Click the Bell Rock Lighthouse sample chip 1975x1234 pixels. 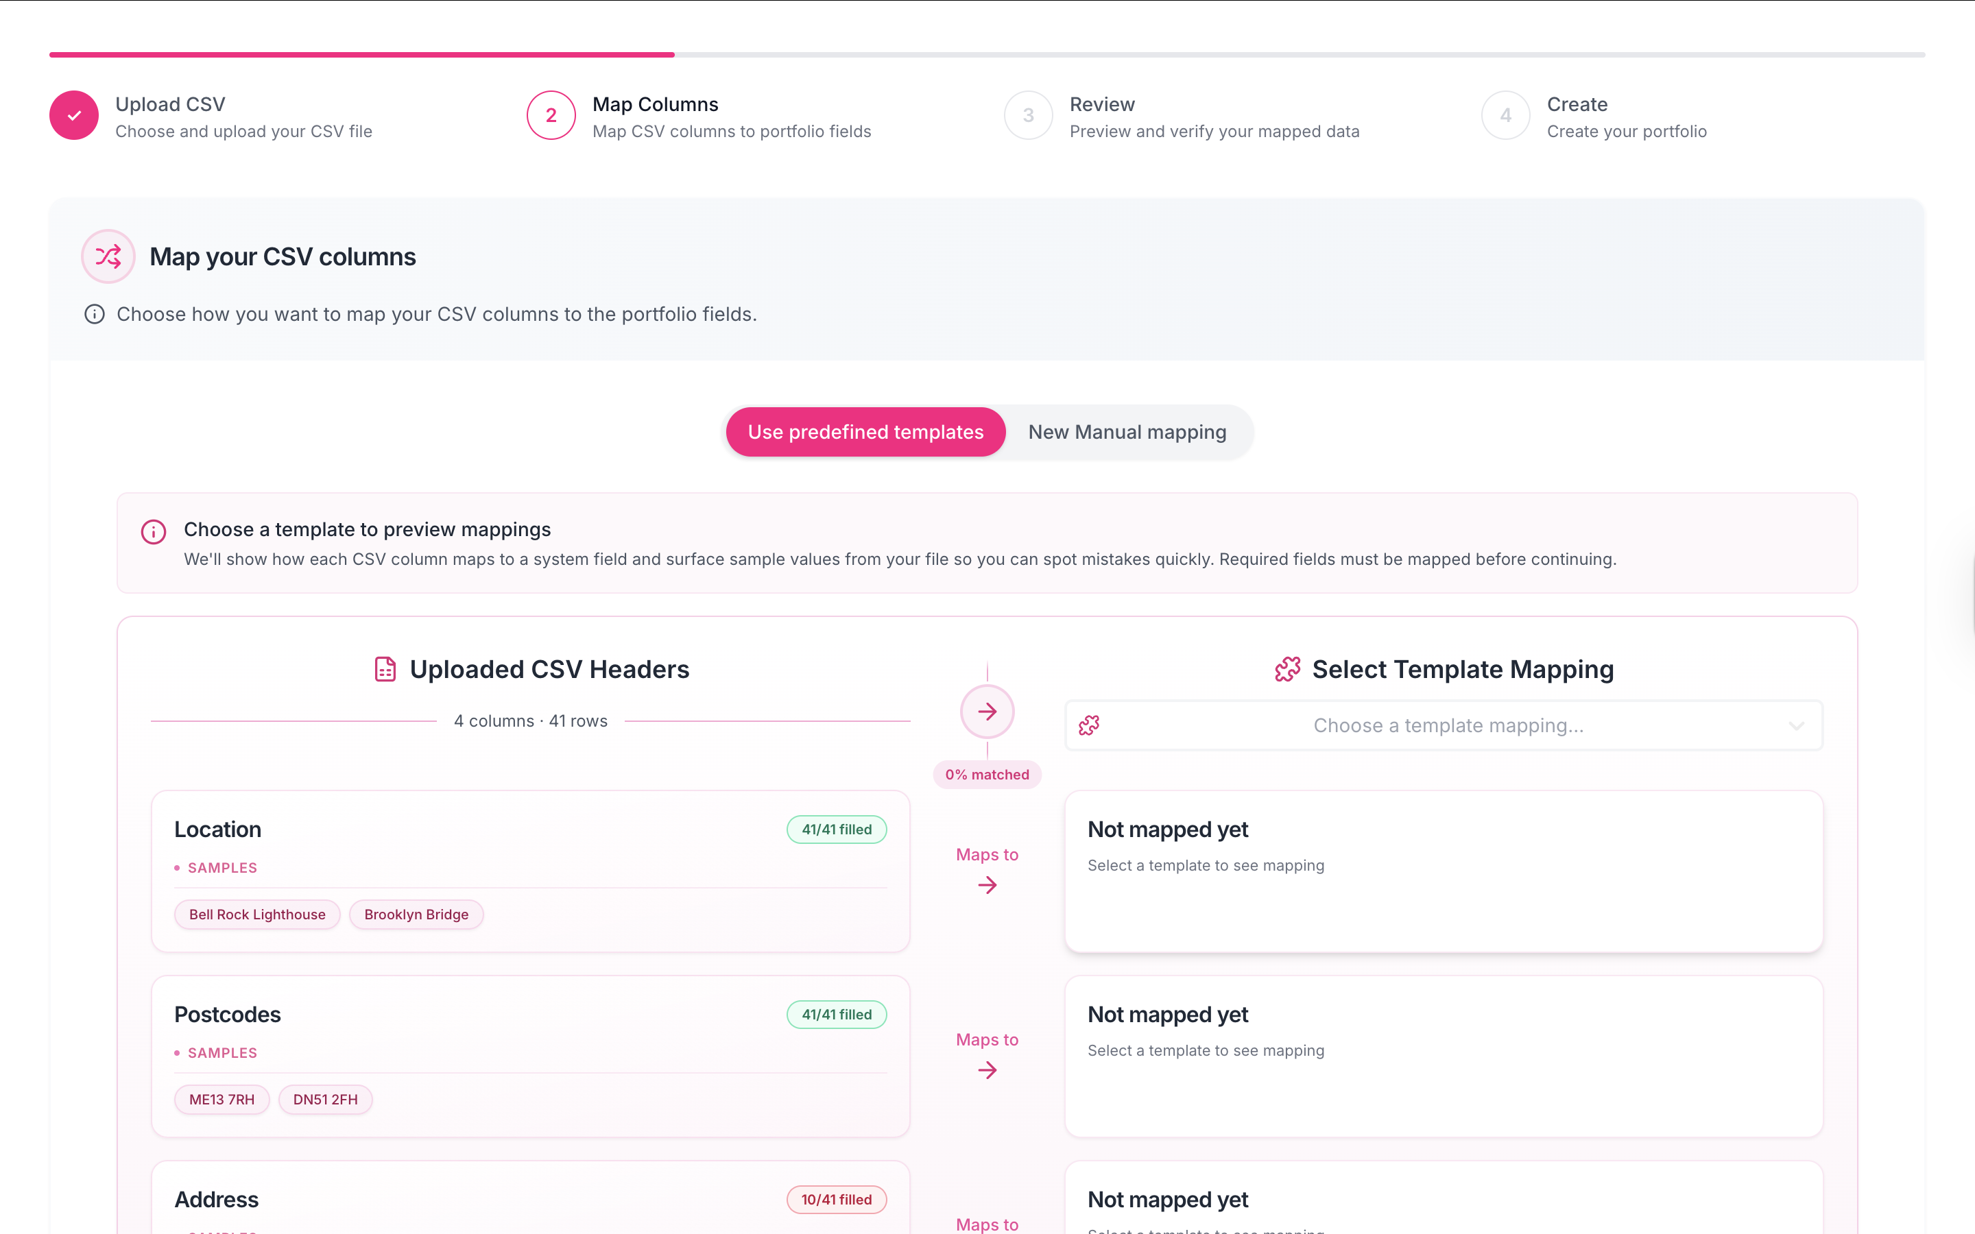pos(257,914)
